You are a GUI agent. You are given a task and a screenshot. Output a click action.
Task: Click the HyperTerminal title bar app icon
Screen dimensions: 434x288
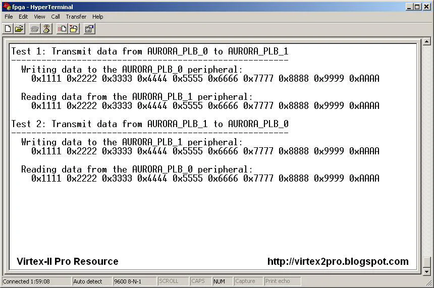point(7,7)
